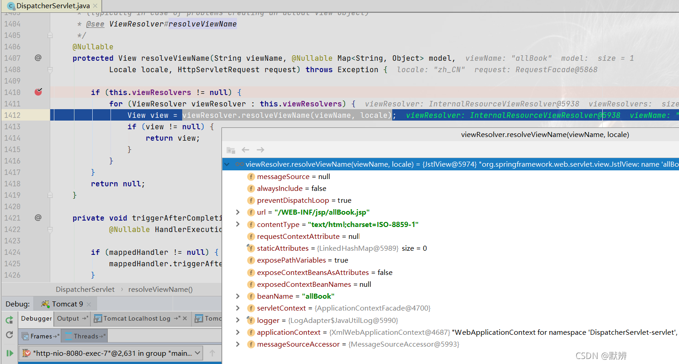The width and height of the screenshot is (679, 364).
Task: Click field icon beside messageSource
Action: [251, 177]
